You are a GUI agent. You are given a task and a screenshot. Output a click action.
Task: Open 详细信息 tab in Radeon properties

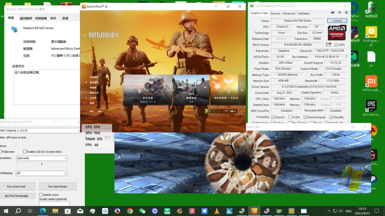[41, 18]
